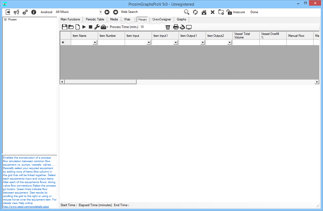Go back with the left arrow button
This screenshot has height=211, width=323.
click(107, 12)
